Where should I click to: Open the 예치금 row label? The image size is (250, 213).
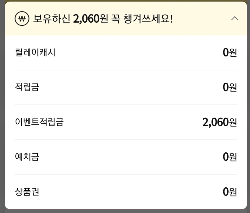(27, 157)
